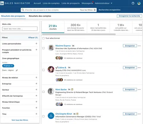Image resolution: width=143 pixels, height=124 pixels.
Task: Select the Céline B. checkbox
Action: 43,70
